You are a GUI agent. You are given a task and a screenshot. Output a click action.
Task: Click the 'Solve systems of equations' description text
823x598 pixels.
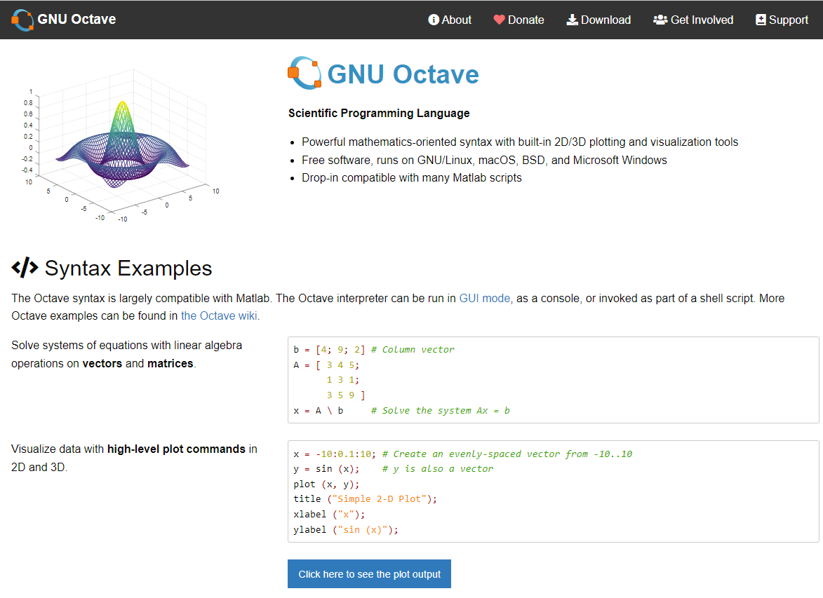tap(126, 354)
